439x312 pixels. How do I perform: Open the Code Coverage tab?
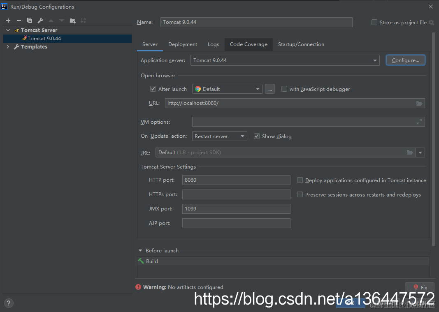pos(249,44)
